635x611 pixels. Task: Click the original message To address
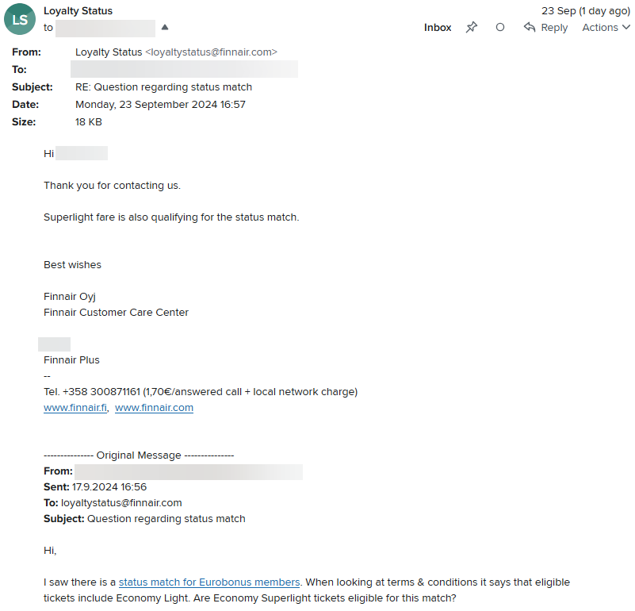pyautogui.click(x=121, y=503)
